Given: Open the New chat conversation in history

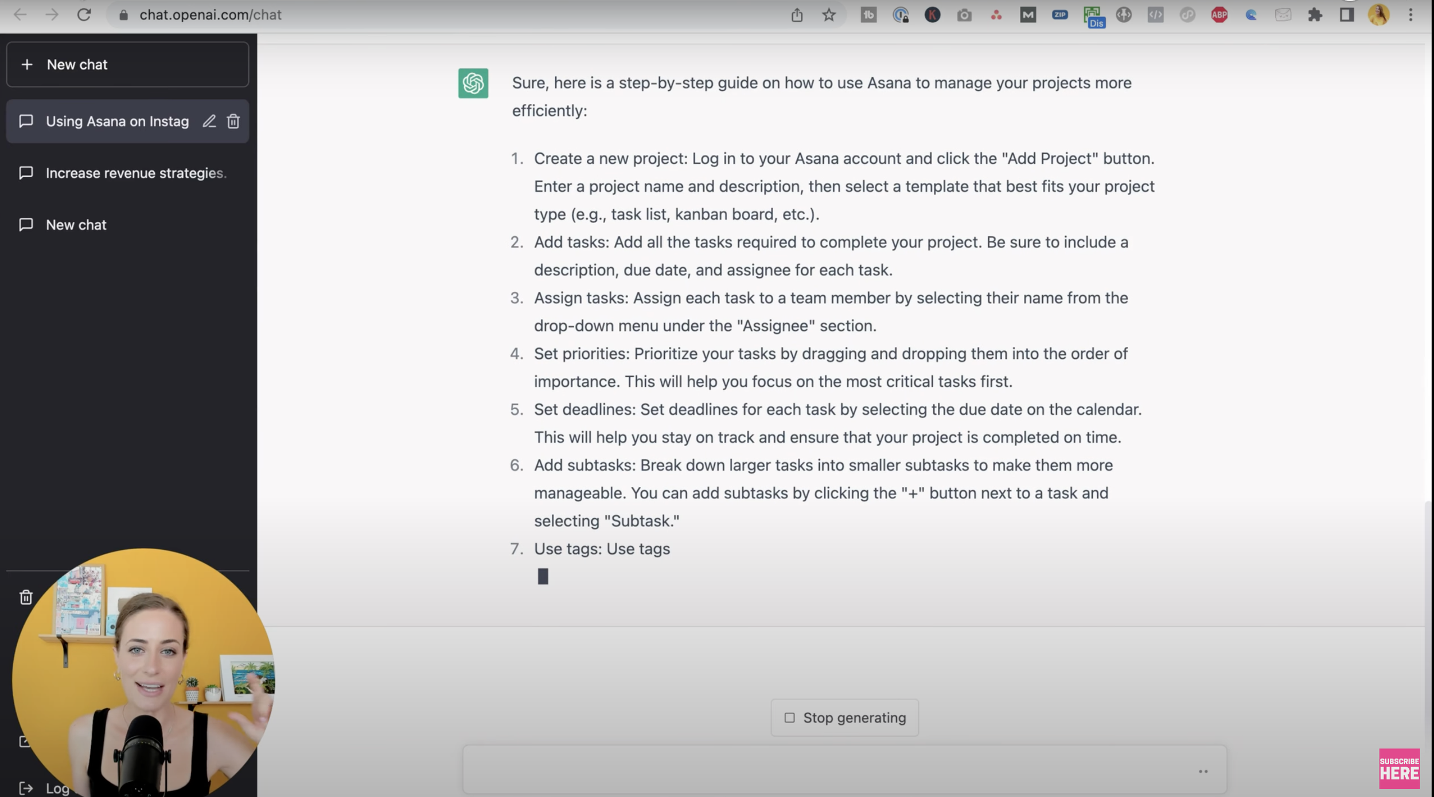Looking at the screenshot, I should 127,225.
